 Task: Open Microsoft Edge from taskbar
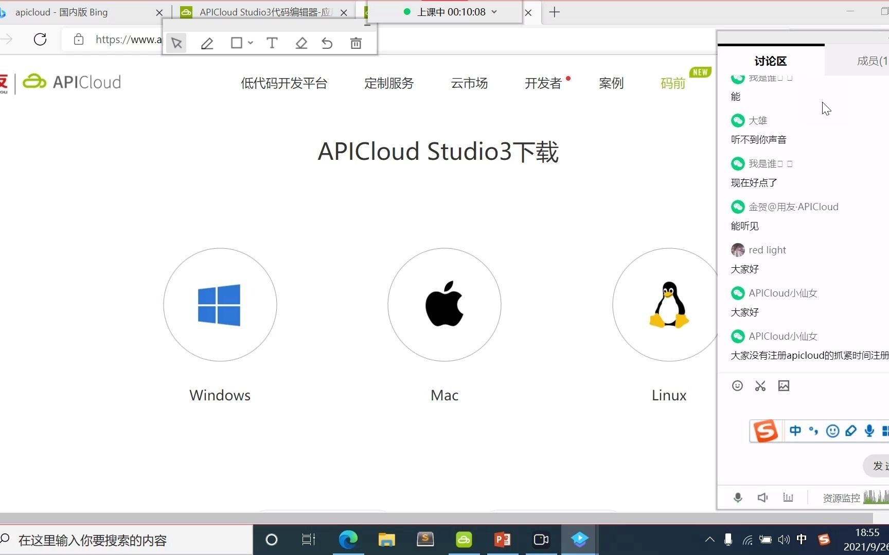[x=348, y=540]
